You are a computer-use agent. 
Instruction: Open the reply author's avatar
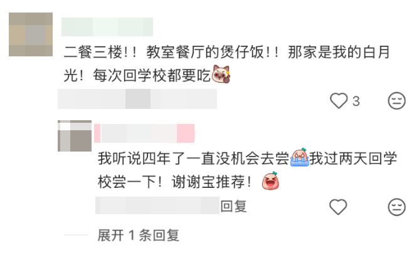pyautogui.click(x=75, y=136)
